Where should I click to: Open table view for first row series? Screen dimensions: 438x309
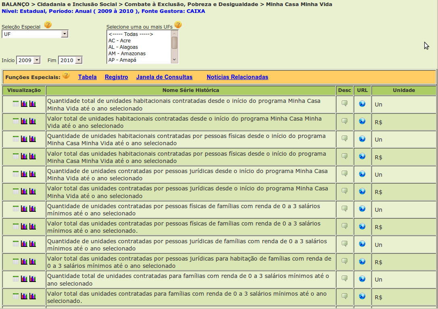16,104
